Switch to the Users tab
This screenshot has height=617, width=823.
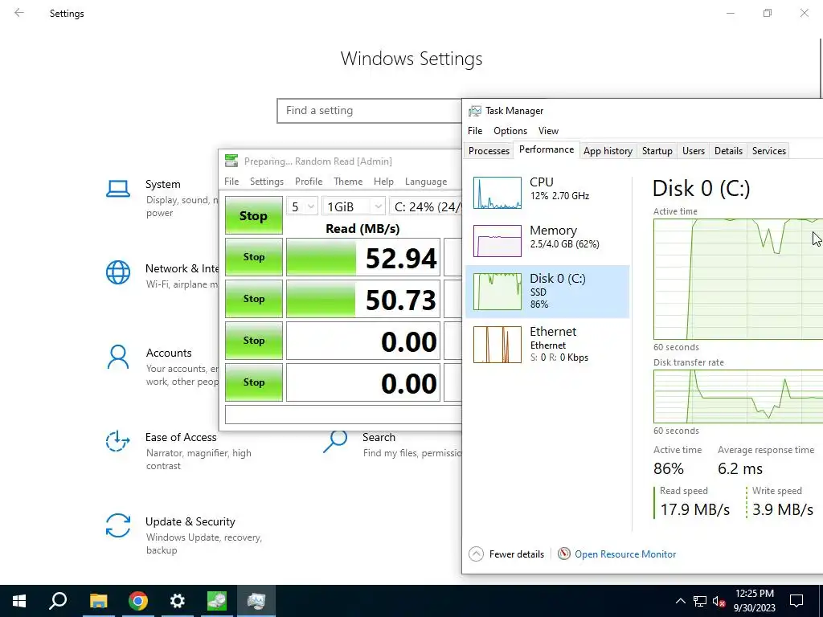tap(694, 150)
